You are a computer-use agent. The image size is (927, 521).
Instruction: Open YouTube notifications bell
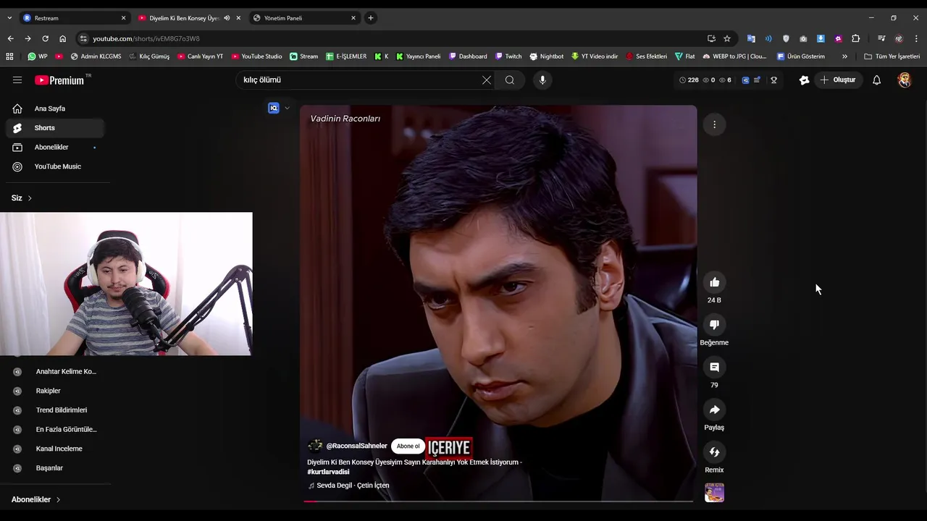876,80
